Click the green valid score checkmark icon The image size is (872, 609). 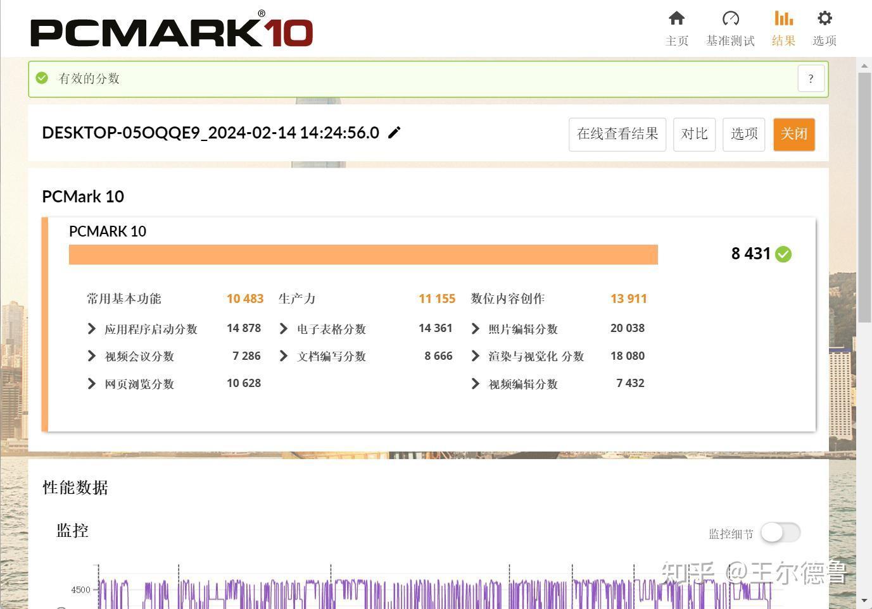[x=42, y=78]
